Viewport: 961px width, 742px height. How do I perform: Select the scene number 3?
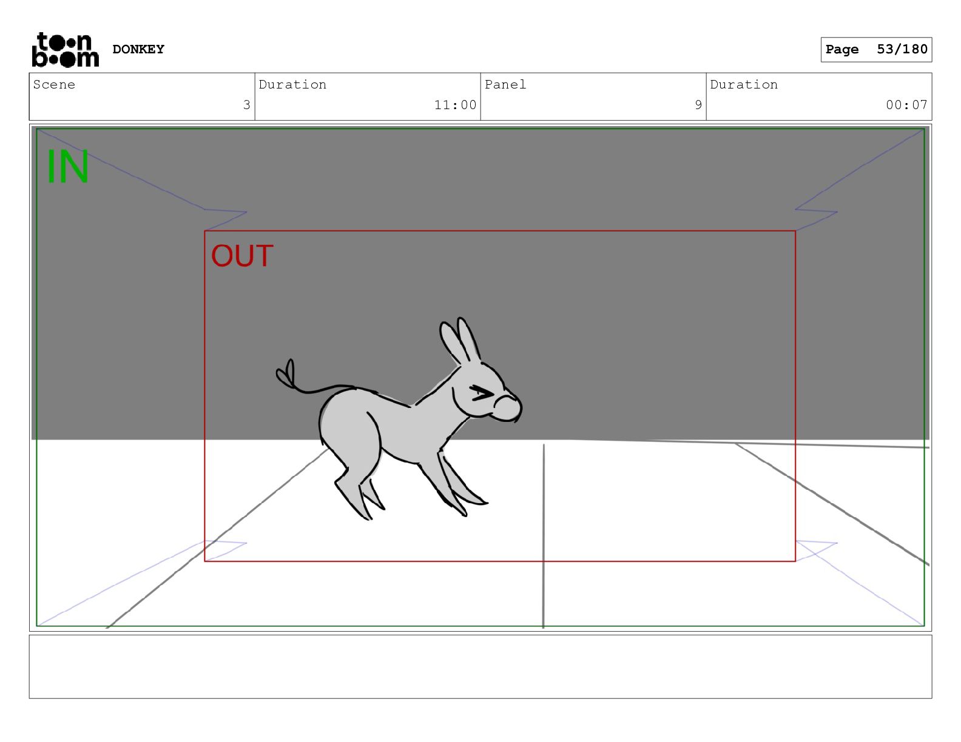click(x=246, y=105)
